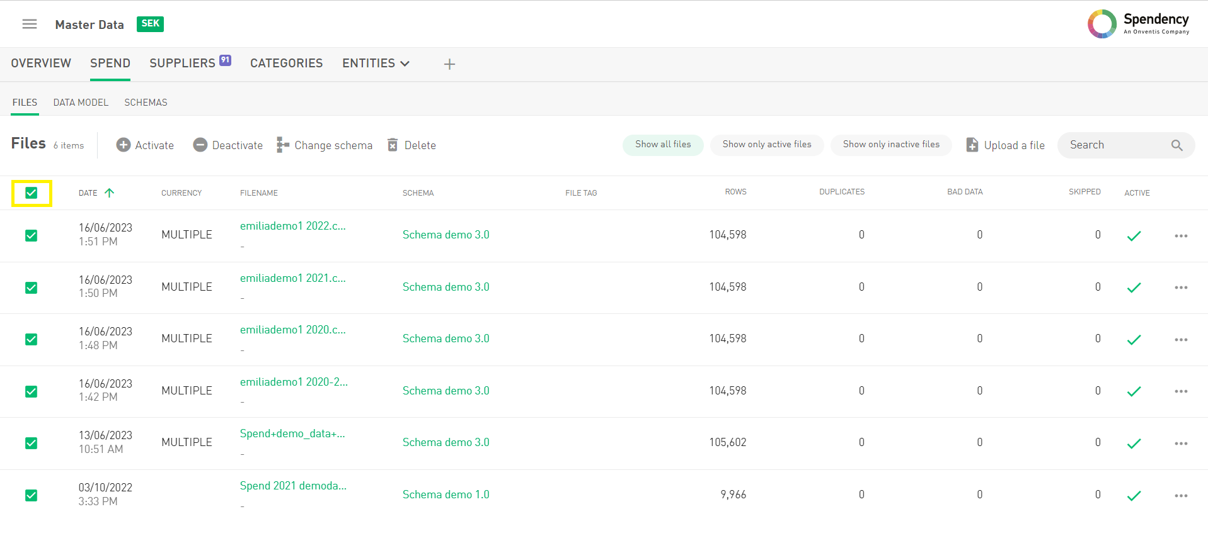The image size is (1208, 553).
Task: Click the Deactivate minus-circle icon
Action: click(x=200, y=145)
